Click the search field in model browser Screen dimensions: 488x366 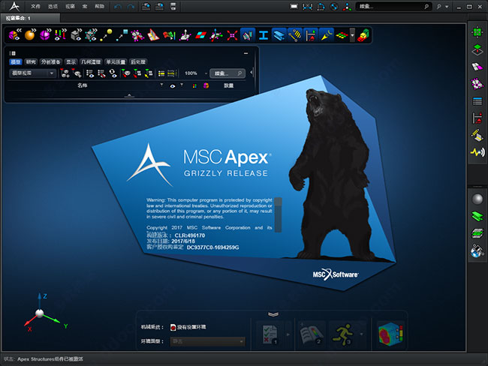tap(227, 73)
